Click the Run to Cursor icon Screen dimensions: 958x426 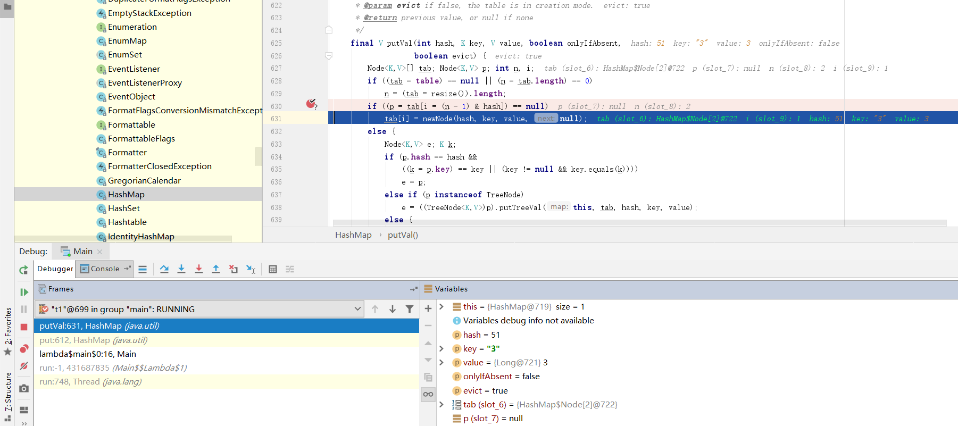251,269
